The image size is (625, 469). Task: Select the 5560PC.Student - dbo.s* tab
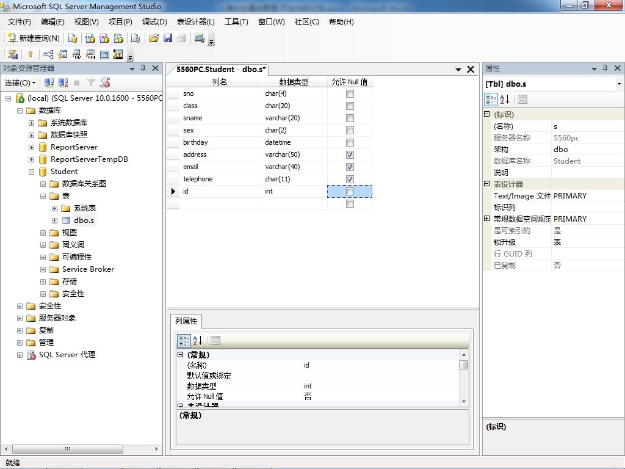point(221,70)
